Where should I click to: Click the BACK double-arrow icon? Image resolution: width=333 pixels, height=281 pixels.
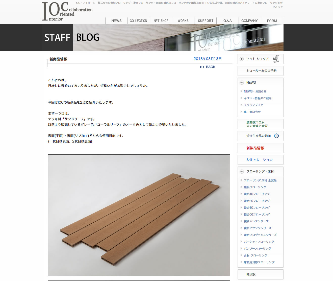click(x=202, y=67)
